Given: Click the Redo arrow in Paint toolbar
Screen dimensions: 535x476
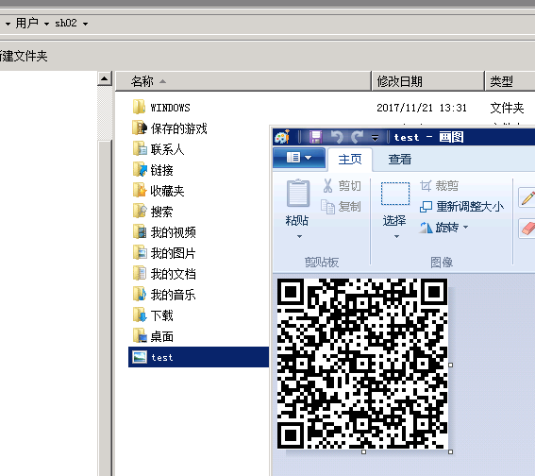Looking at the screenshot, I should pyautogui.click(x=358, y=137).
